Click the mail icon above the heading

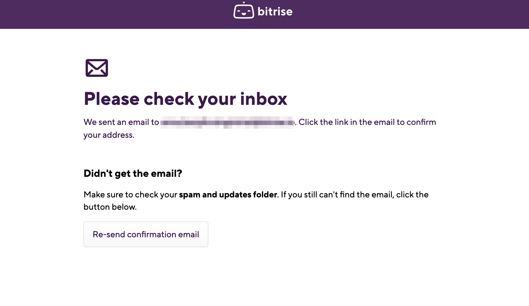click(97, 68)
